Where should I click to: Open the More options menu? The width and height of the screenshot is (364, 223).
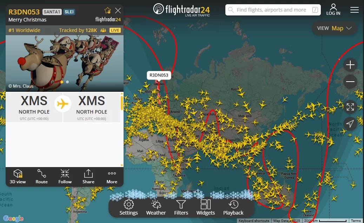112,177
